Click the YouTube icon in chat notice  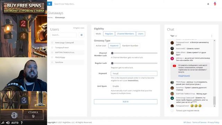coord(174,66)
